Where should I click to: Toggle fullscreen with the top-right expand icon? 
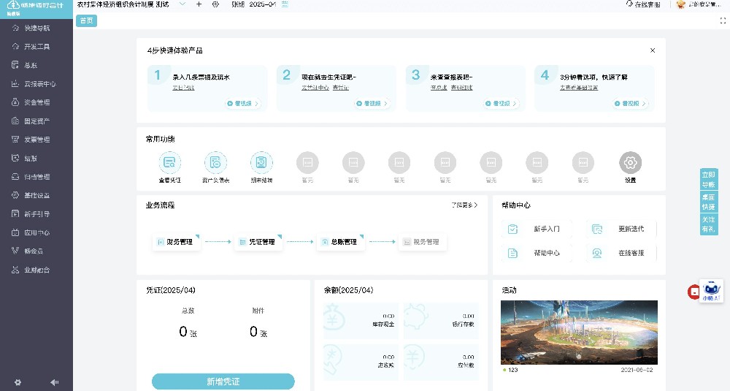pos(723,20)
